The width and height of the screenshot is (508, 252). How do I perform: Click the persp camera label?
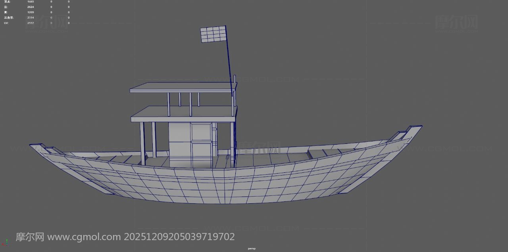(252, 248)
